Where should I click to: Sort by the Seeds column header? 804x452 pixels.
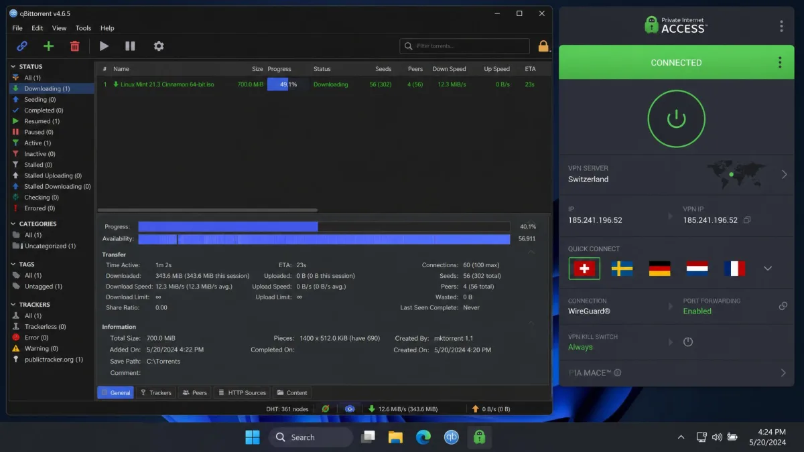(383, 69)
